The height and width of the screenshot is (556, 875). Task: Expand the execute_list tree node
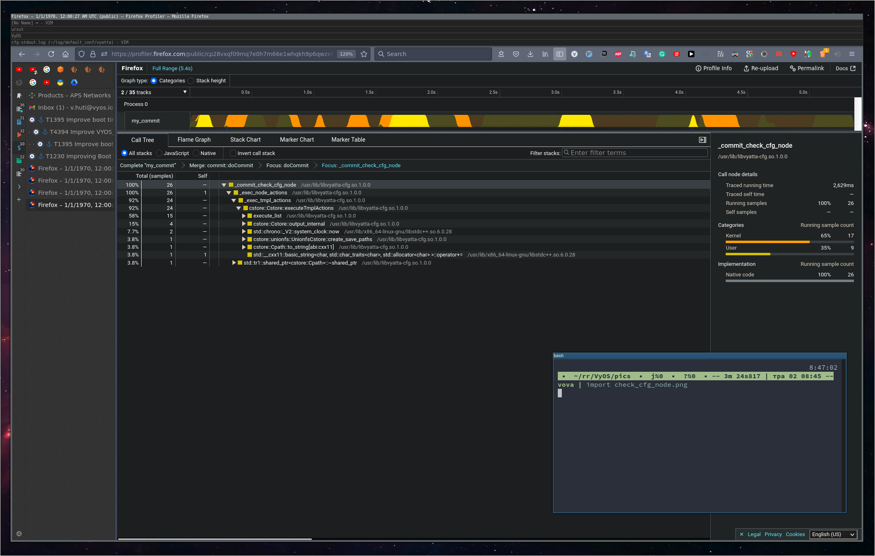click(244, 216)
